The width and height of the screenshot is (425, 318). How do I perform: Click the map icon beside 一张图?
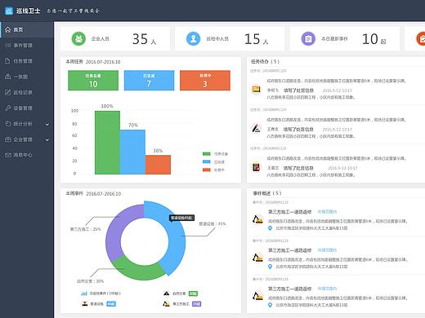[x=8, y=77]
